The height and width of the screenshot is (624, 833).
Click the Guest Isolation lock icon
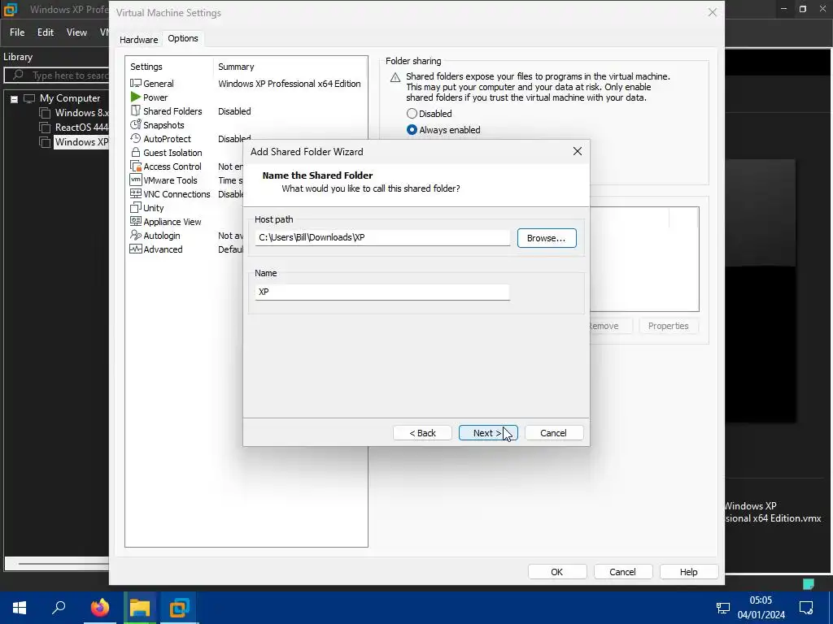[136, 152]
